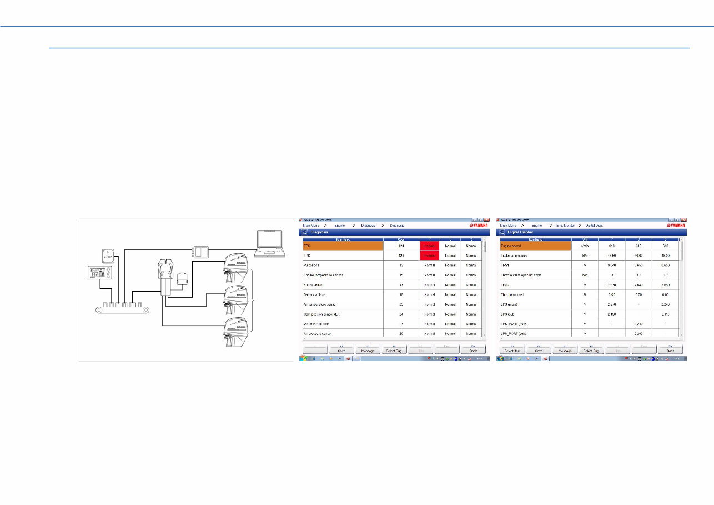714x505 pixels.
Task: Click the YAMAHA logo in the Diagnosis window
Action: tap(478, 225)
